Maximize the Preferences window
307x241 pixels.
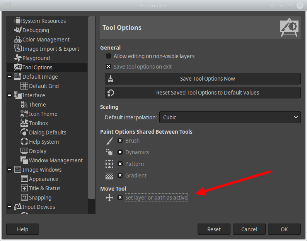click(291, 5)
